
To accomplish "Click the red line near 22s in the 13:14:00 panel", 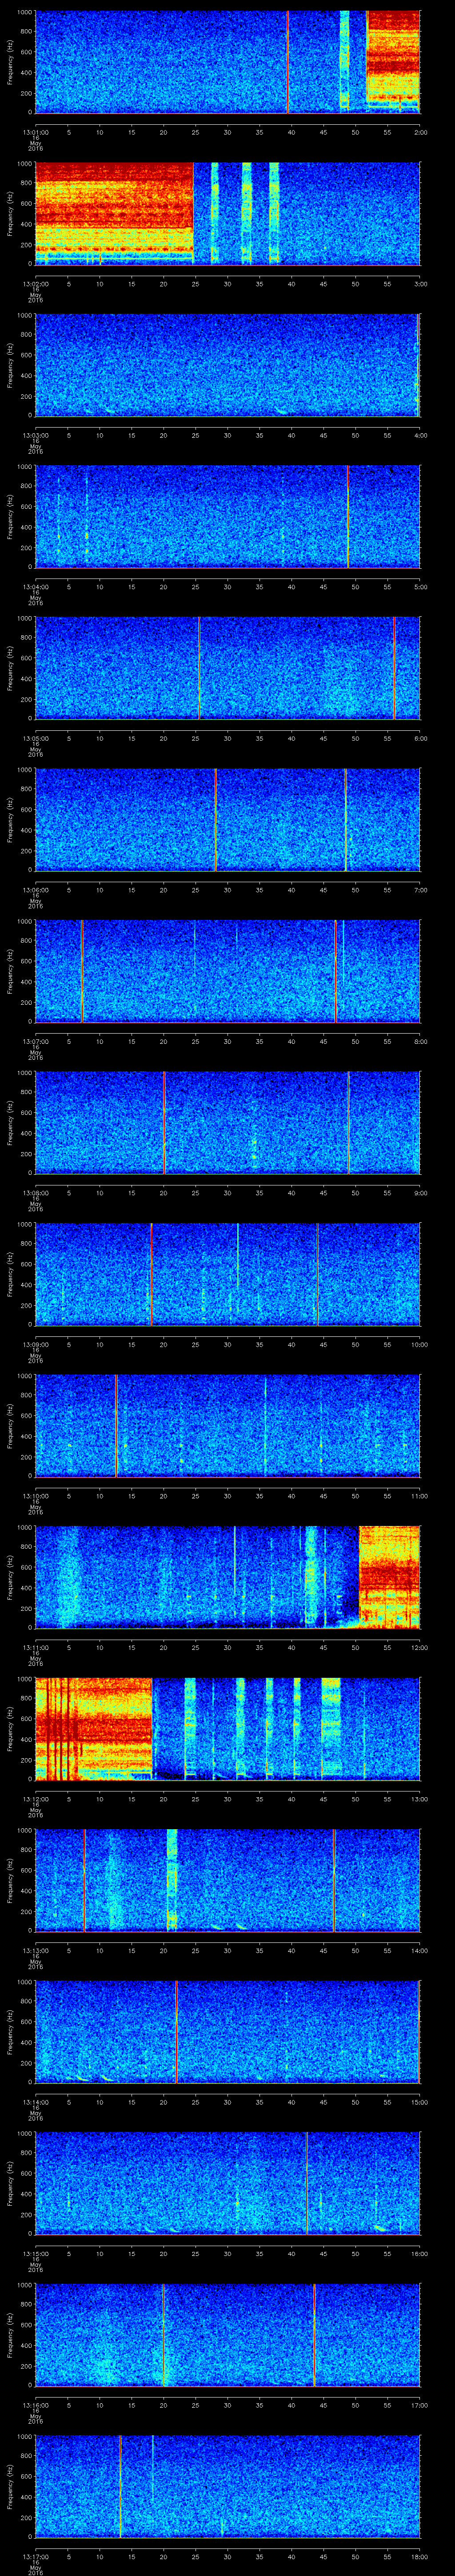I will click(176, 2031).
